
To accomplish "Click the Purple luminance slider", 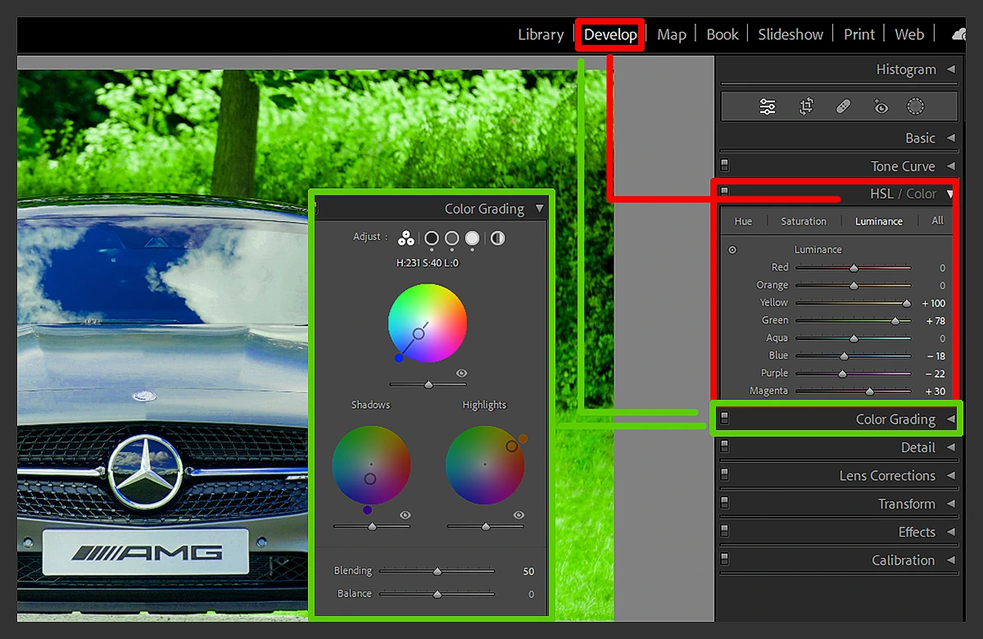I will (854, 374).
